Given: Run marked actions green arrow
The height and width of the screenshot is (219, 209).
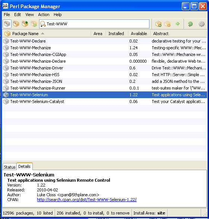Looking at the screenshot, I should click(178, 24).
